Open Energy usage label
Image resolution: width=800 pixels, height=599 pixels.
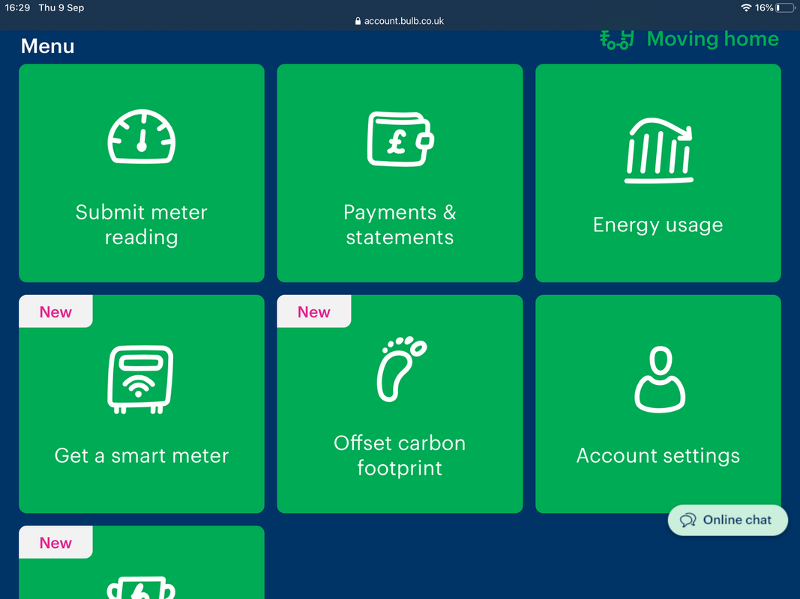658,225
